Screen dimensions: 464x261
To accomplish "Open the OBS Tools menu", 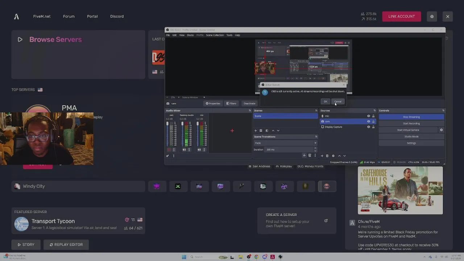I will (229, 35).
